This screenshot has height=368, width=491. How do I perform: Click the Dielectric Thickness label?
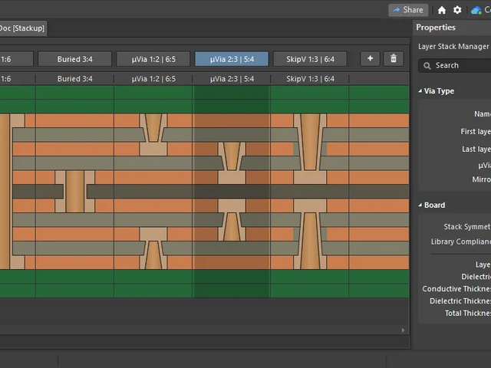[460, 301]
